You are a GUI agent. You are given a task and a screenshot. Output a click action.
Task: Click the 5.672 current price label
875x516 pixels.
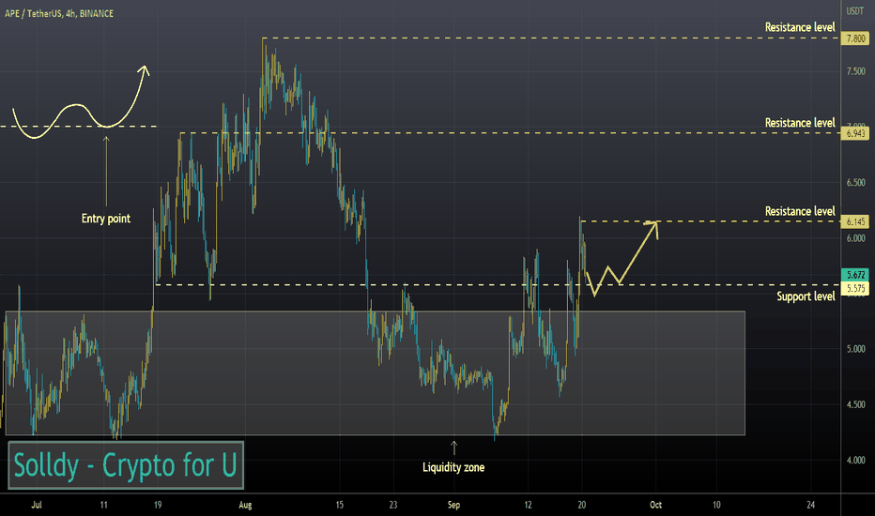[855, 275]
